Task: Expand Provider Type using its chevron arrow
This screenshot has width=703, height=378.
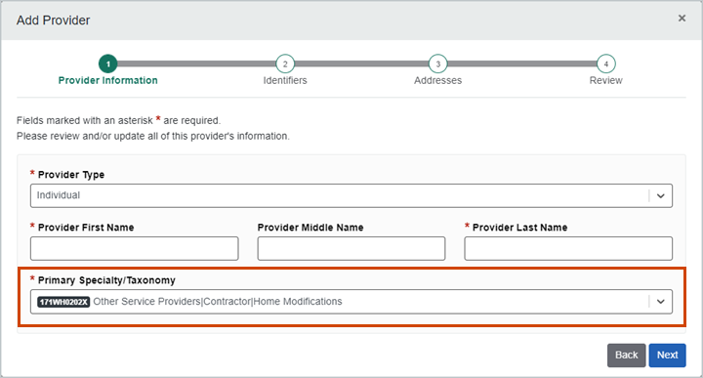Action: click(660, 195)
